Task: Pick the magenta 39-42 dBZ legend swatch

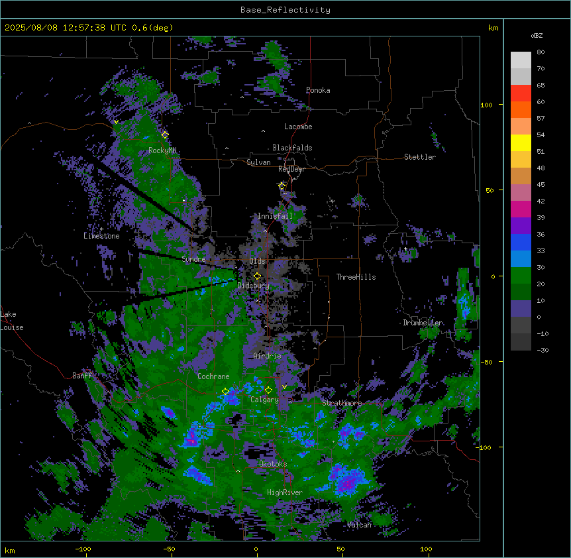Action: (521, 209)
